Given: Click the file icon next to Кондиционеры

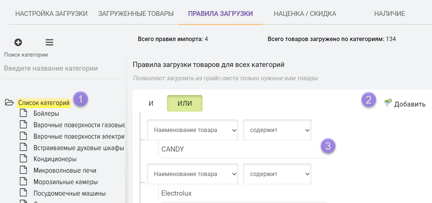Looking at the screenshot, I should (x=24, y=159).
